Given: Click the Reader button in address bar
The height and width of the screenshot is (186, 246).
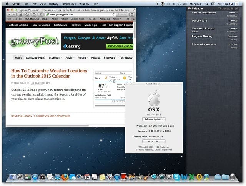Looking at the screenshot, I should coord(122,15).
